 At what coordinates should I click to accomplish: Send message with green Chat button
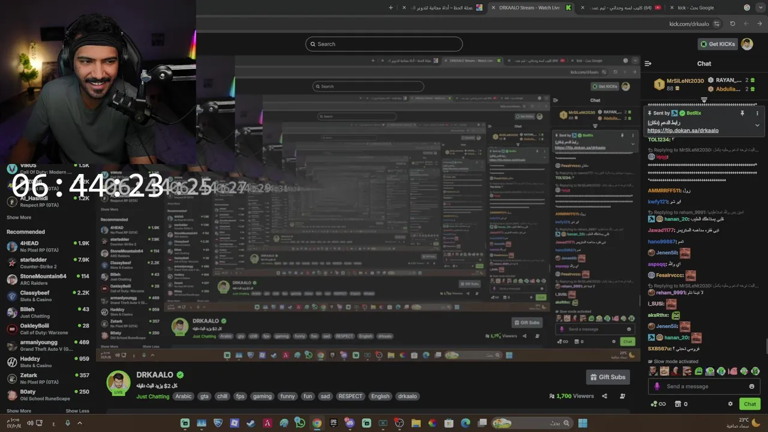pyautogui.click(x=749, y=404)
